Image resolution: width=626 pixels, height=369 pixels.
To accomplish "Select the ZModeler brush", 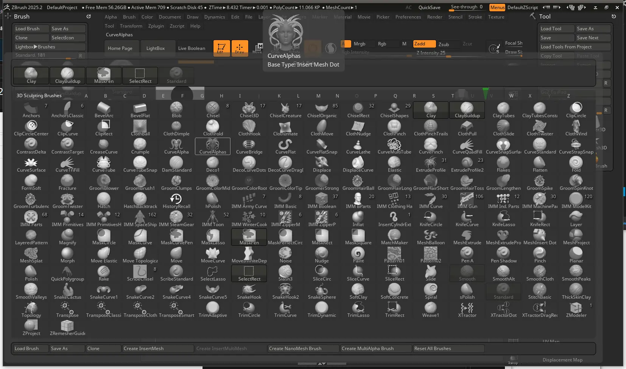I will 576,310.
